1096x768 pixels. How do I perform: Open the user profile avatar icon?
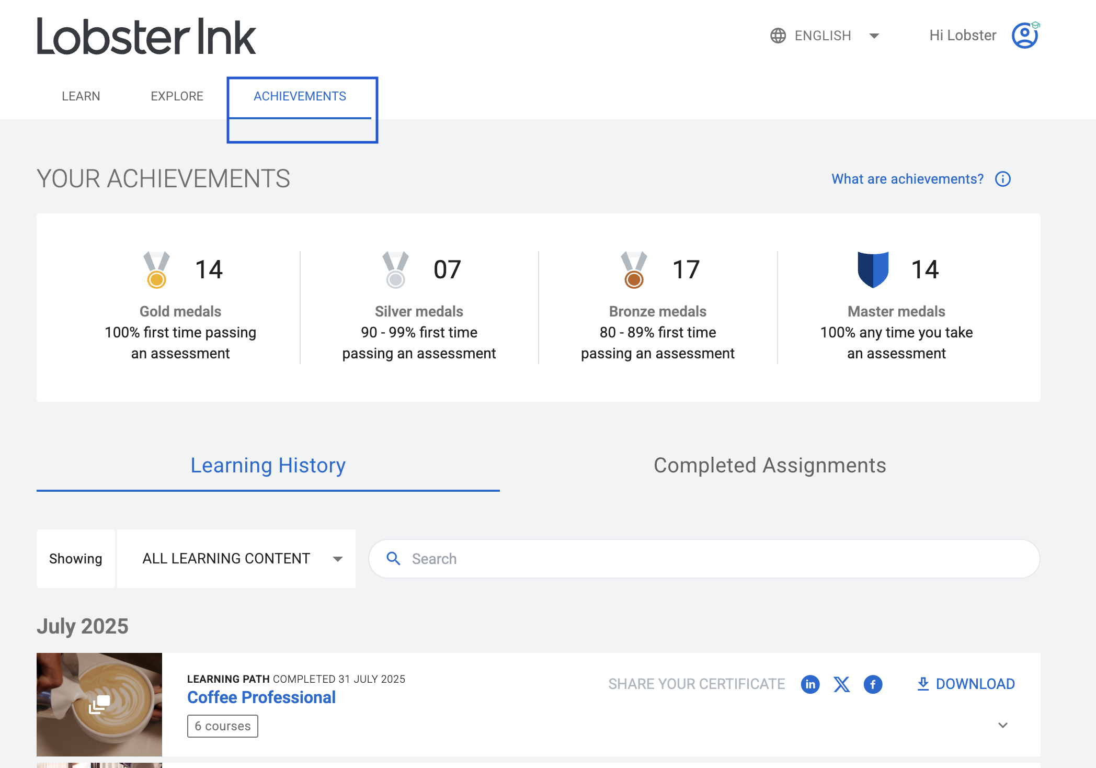pyautogui.click(x=1025, y=35)
